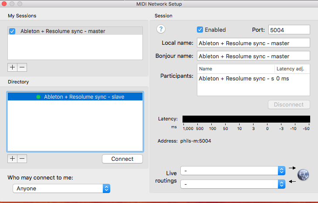Click the help question mark button

pyautogui.click(x=161, y=30)
